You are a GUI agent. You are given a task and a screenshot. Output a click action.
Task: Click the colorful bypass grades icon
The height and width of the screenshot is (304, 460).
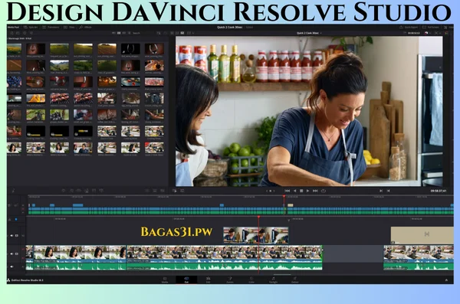[x=426, y=33]
